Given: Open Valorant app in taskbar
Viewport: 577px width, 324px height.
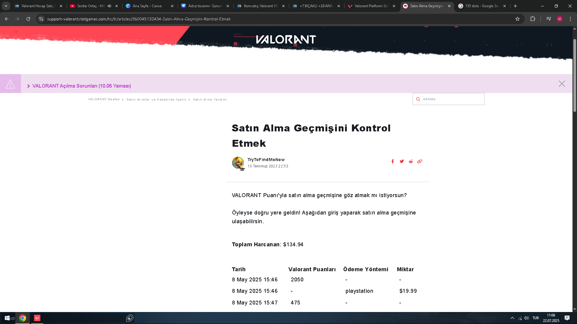Looking at the screenshot, I should 37,318.
